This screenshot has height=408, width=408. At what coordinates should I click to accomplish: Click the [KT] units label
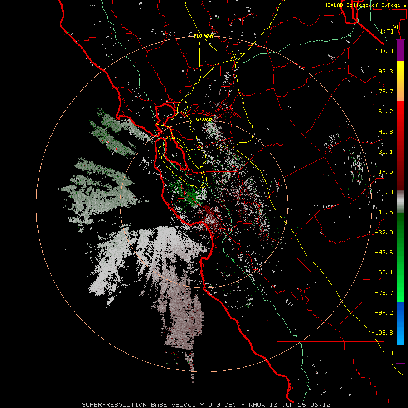387,31
